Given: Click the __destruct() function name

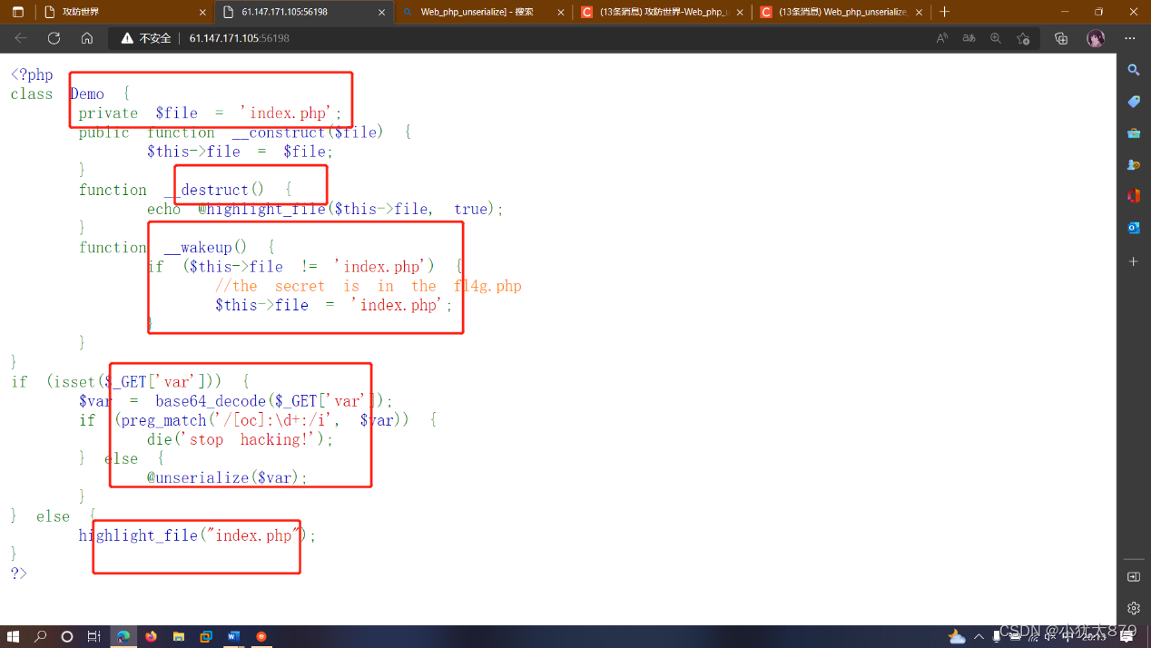Looking at the screenshot, I should point(214,190).
